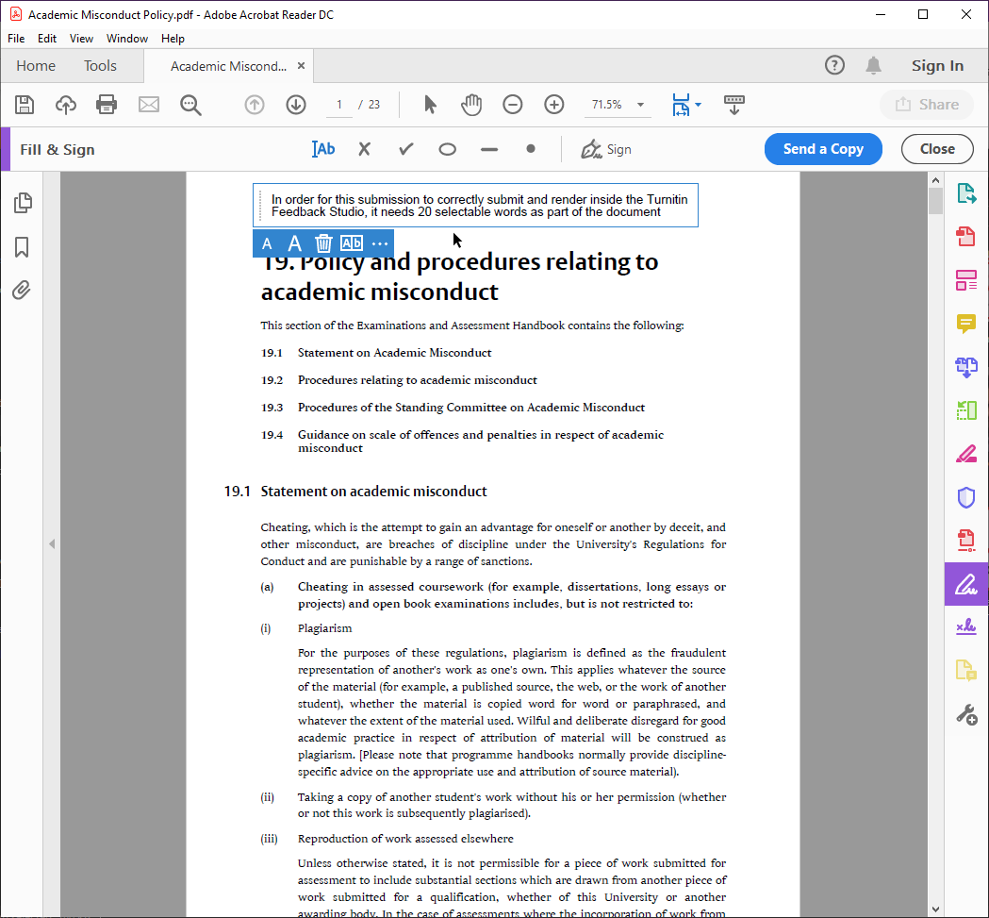
Task: Decrease text size with small A
Action: (267, 244)
